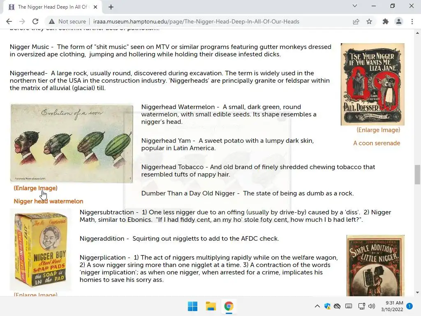Open the Chrome three-dot menu
Screen dimensions: 421x316
[x=412, y=21]
